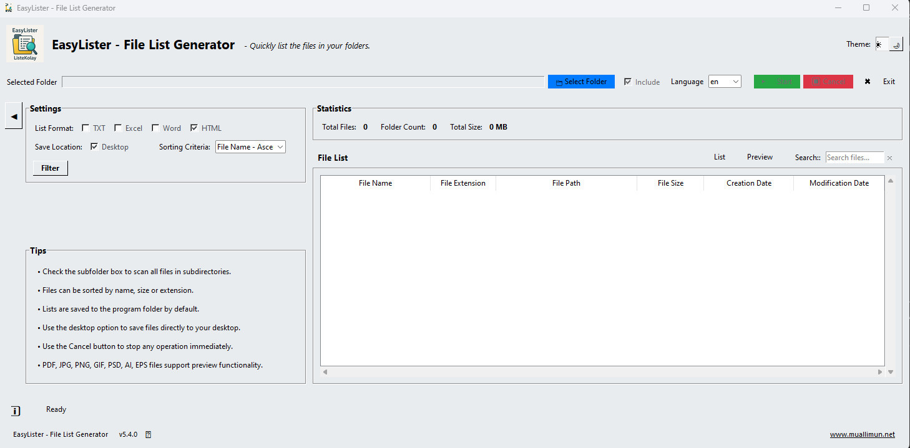This screenshot has width=910, height=448.
Task: Click the title bar app icon
Action: [x=9, y=7]
